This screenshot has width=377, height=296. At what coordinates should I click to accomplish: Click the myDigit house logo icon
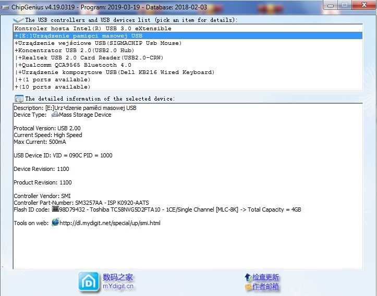tap(89, 282)
